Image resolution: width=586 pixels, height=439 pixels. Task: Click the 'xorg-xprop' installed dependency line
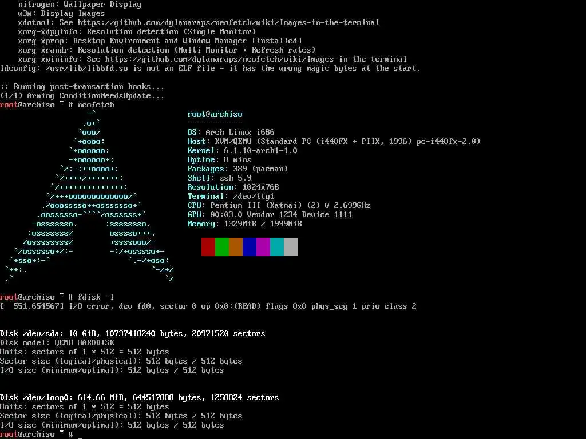160,41
